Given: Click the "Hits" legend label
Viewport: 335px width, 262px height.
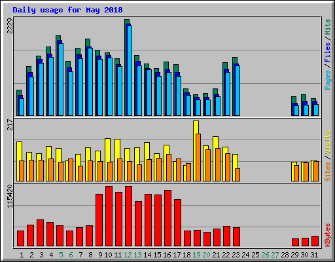Looking at the screenshot, I should [328, 27].
